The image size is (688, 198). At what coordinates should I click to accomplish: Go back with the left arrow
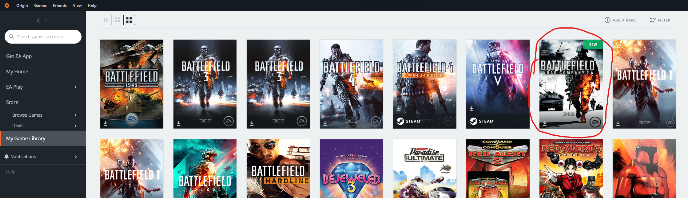(38, 21)
